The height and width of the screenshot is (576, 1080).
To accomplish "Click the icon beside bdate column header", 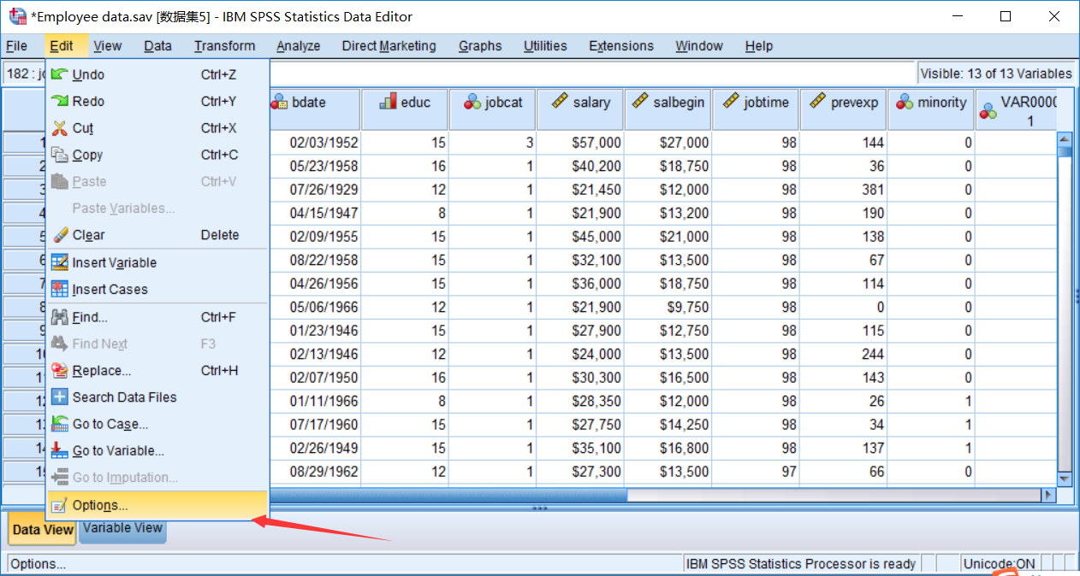I will point(279,103).
